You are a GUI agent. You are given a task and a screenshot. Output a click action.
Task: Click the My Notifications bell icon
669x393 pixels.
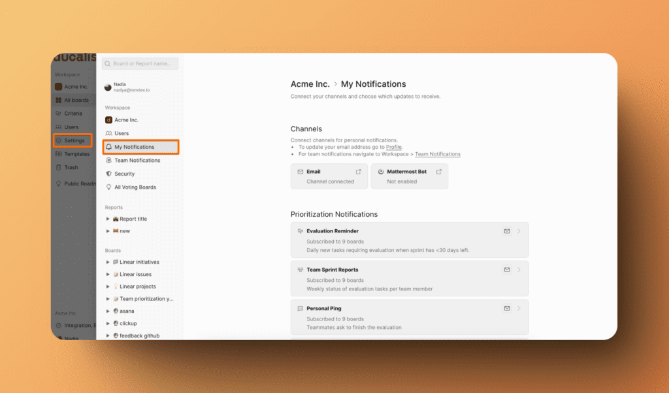(x=108, y=148)
